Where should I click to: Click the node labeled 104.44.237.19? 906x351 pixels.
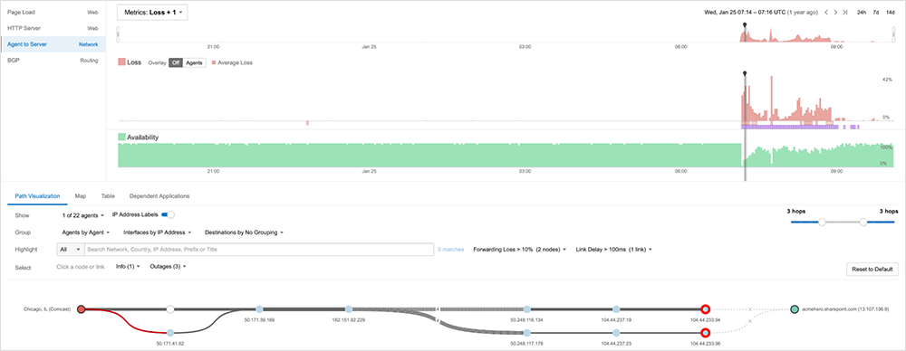616,309
